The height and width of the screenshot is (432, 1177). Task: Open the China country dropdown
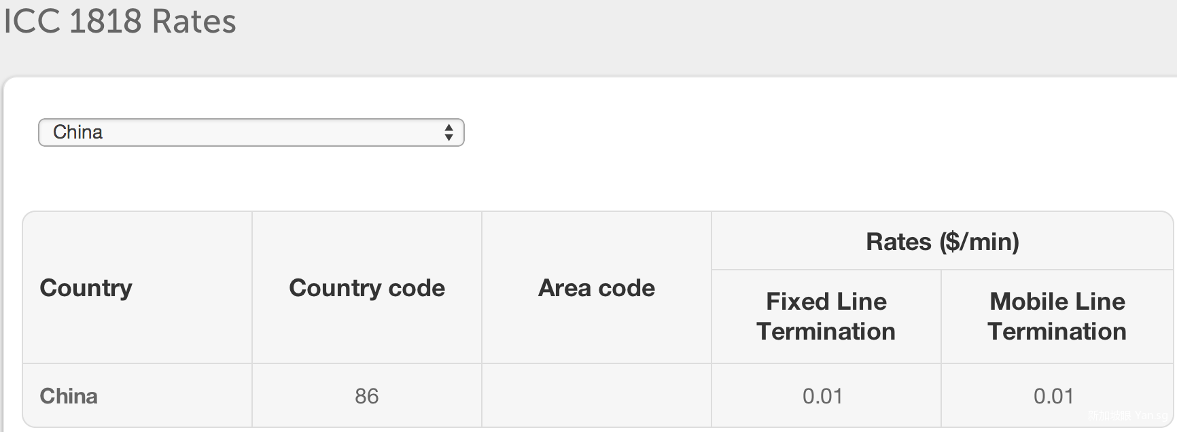tap(251, 132)
